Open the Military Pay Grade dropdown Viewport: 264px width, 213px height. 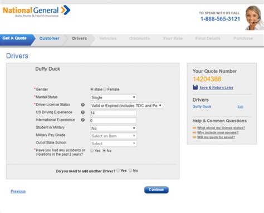[x=114, y=136]
